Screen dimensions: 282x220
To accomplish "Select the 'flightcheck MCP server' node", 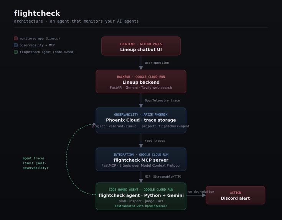I will (x=141, y=159).
